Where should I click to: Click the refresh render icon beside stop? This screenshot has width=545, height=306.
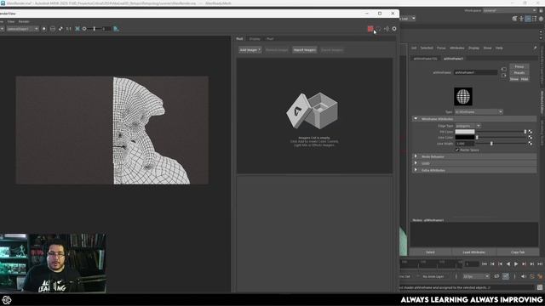point(378,29)
